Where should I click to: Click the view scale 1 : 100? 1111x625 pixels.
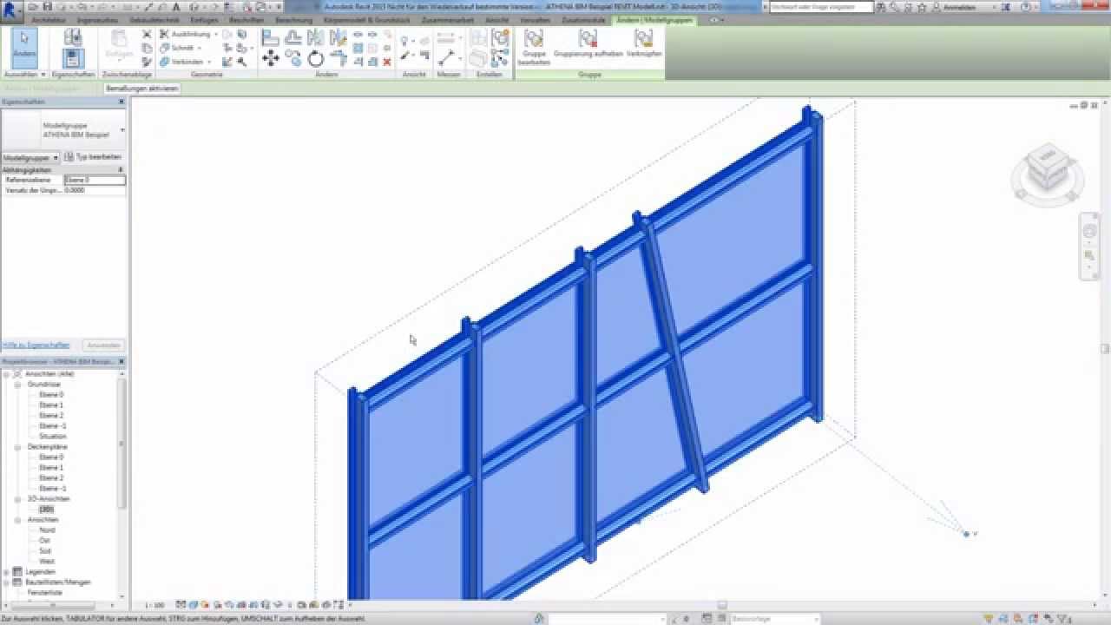[x=154, y=605]
